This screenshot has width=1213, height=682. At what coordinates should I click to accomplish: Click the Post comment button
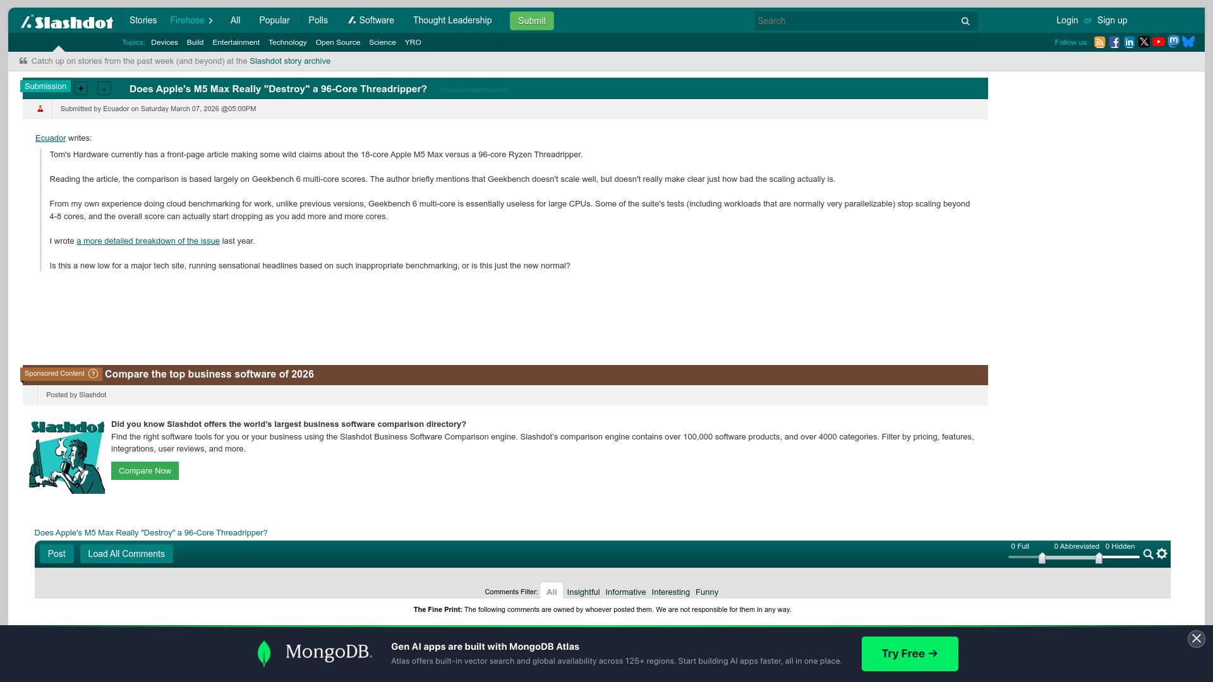(x=57, y=554)
